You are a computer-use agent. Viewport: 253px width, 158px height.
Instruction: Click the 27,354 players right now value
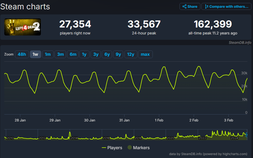coord(75,24)
